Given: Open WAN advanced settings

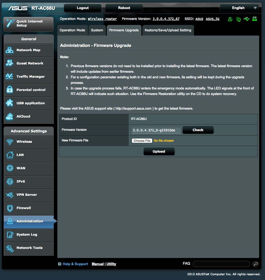Looking at the screenshot, I should 29,168.
